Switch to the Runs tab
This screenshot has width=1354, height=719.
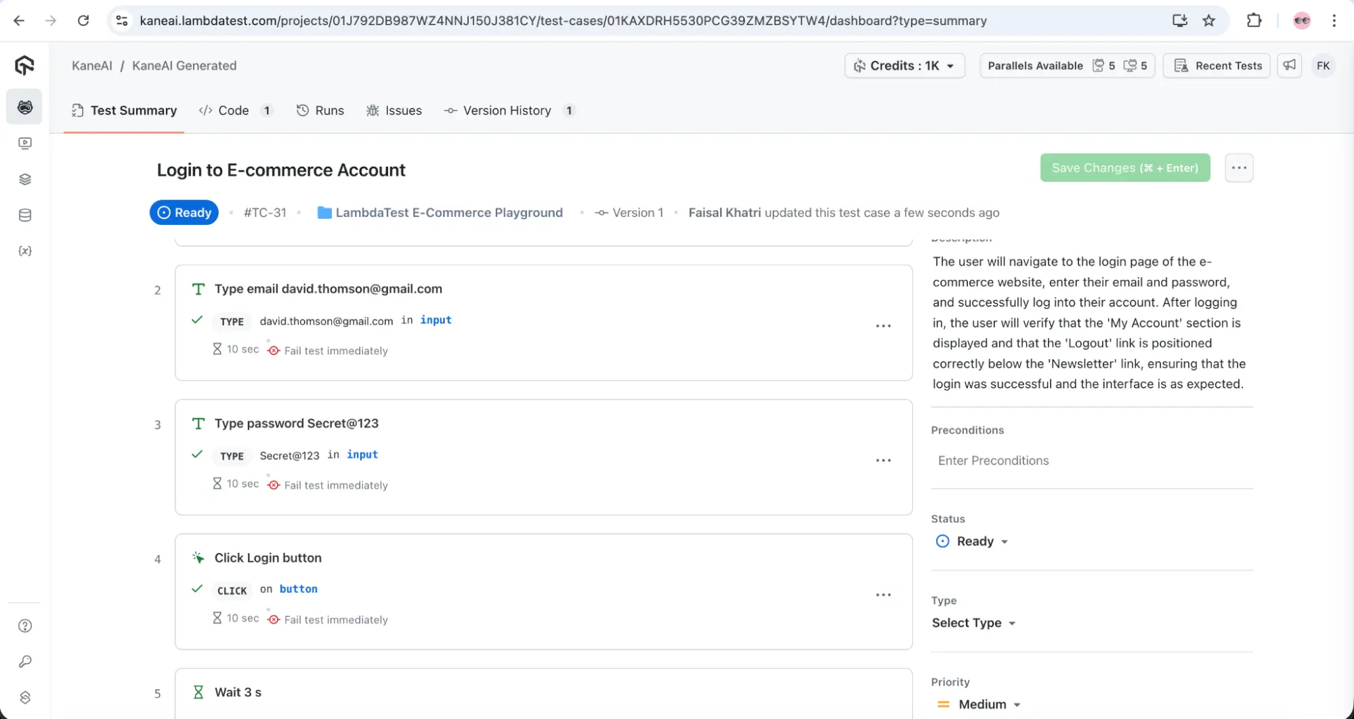coord(320,110)
